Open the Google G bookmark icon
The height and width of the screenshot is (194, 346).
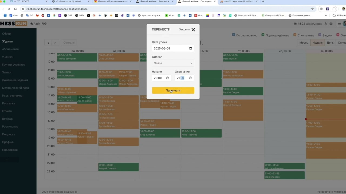click(54, 16)
